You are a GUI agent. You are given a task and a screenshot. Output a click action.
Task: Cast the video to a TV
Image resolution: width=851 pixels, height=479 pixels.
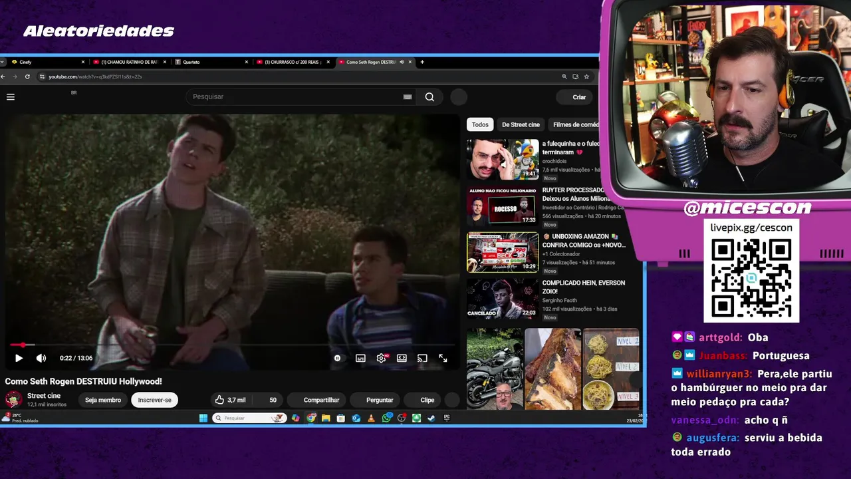422,358
